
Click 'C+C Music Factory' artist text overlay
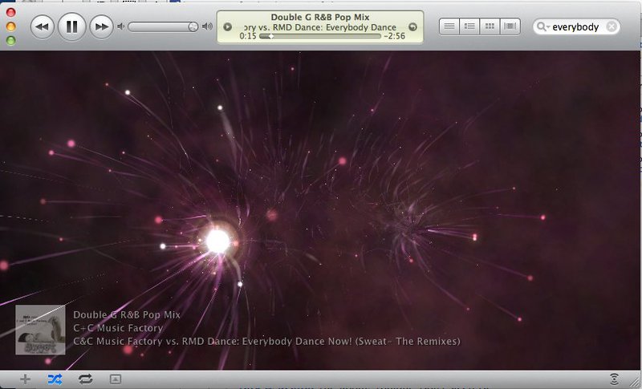coord(118,328)
